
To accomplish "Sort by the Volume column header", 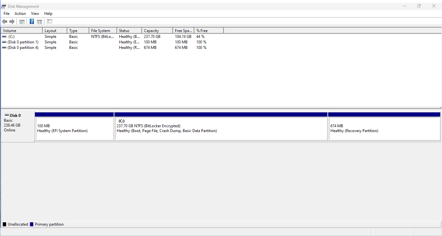I will [x=22, y=31].
